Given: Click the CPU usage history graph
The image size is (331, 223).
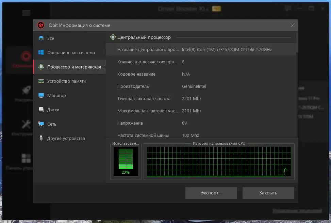Looking at the screenshot, I should click(219, 161).
